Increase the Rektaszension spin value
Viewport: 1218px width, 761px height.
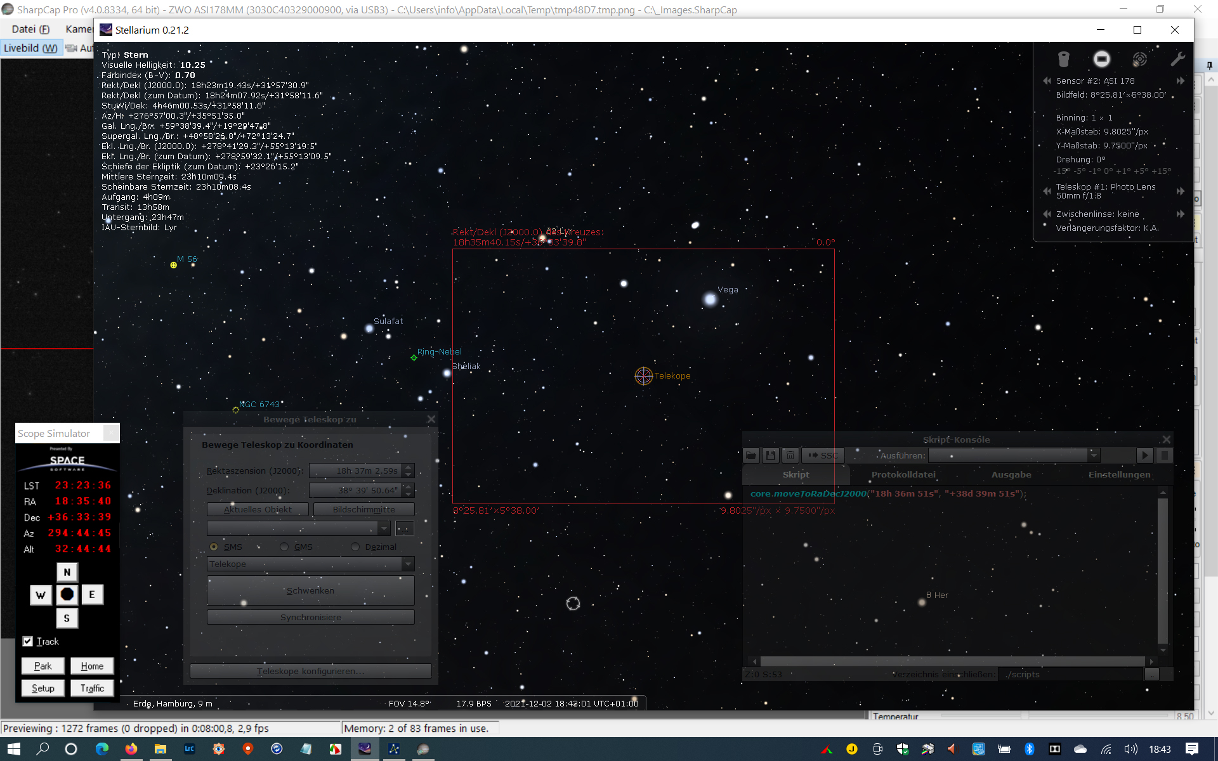pos(409,467)
